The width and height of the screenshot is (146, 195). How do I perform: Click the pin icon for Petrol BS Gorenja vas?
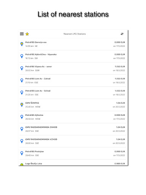coord(22,44)
